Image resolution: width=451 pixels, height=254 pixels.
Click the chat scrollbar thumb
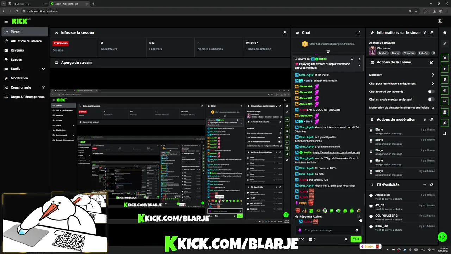tap(364, 199)
